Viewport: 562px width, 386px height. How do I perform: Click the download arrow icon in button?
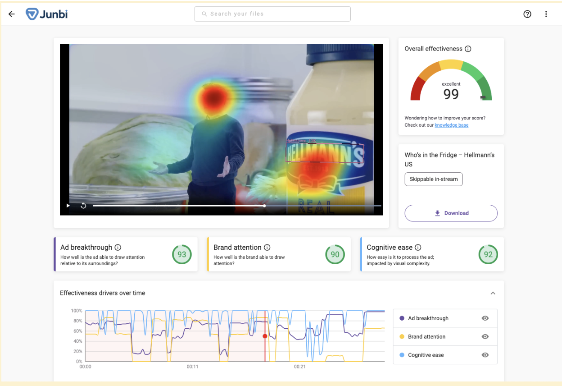point(437,213)
